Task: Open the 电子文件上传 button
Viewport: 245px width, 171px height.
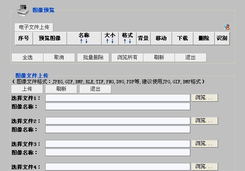Action: coord(34,27)
